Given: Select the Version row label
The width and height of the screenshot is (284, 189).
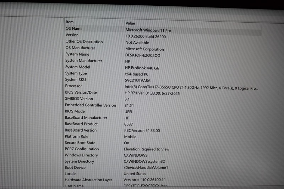Looking at the screenshot, I should click(72, 35).
